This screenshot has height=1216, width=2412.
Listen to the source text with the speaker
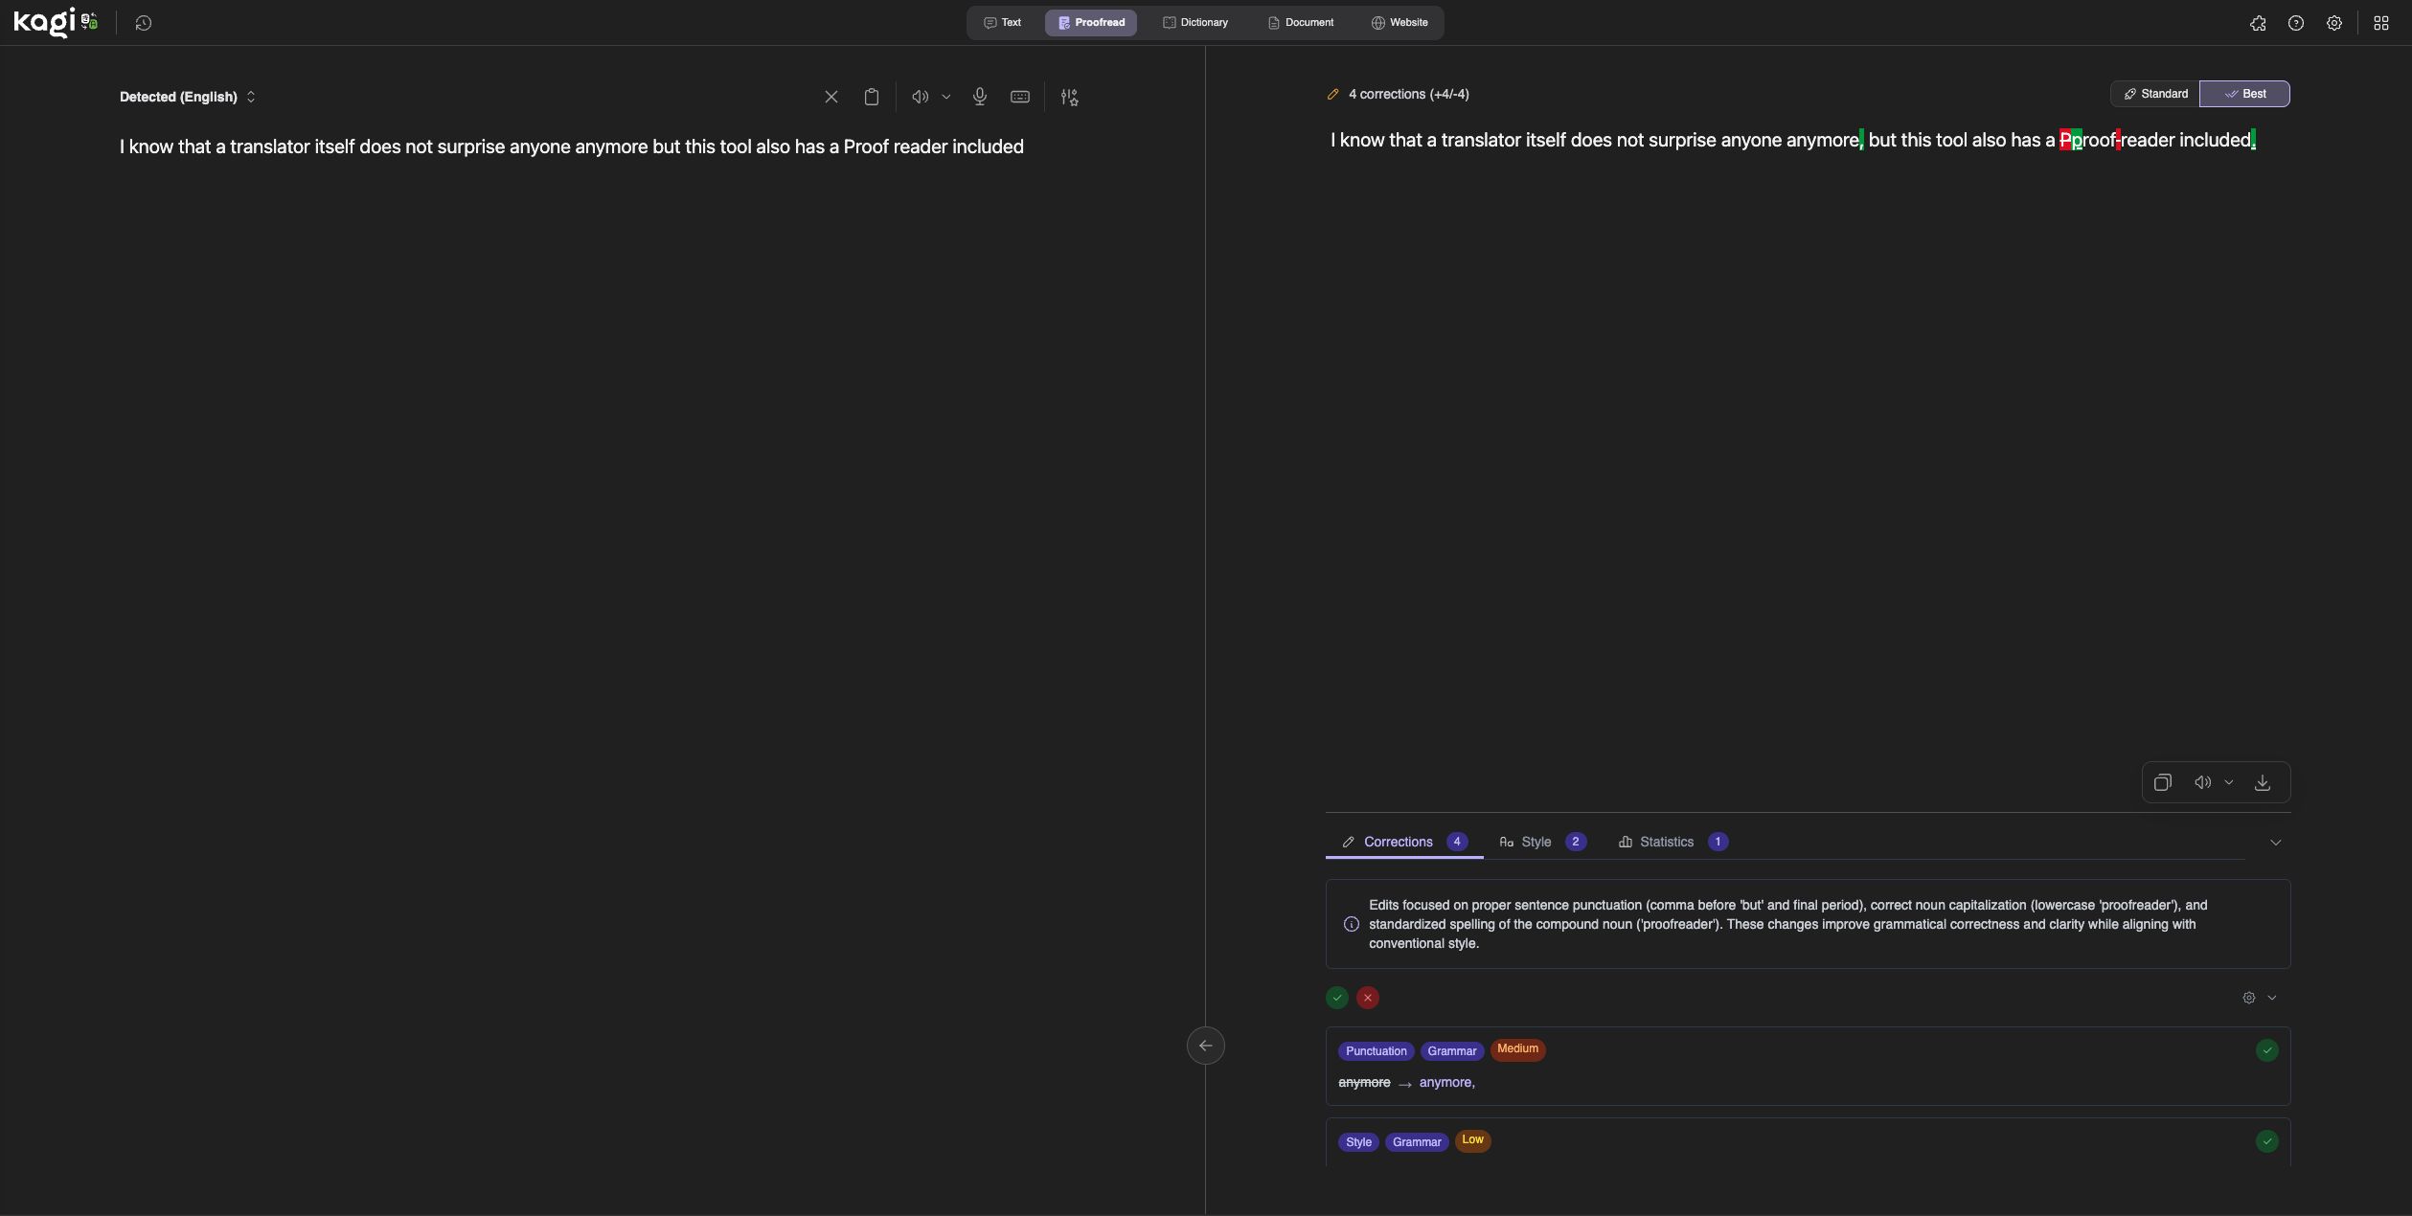(919, 96)
